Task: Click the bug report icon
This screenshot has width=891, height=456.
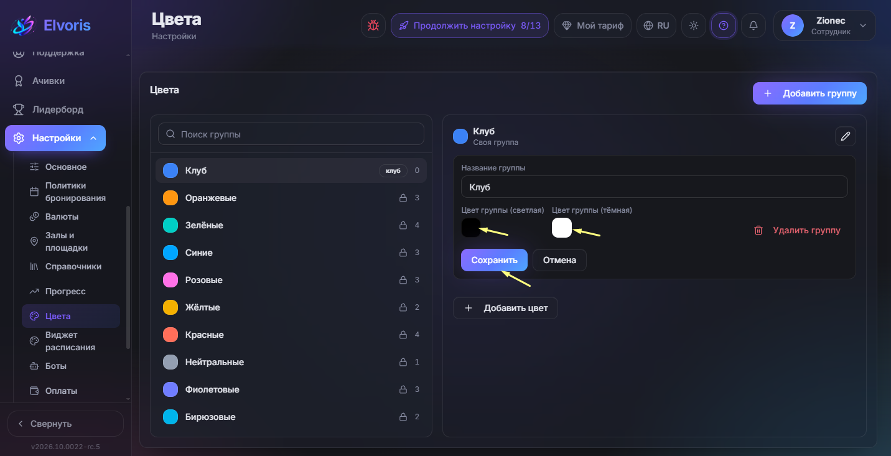Action: point(373,26)
